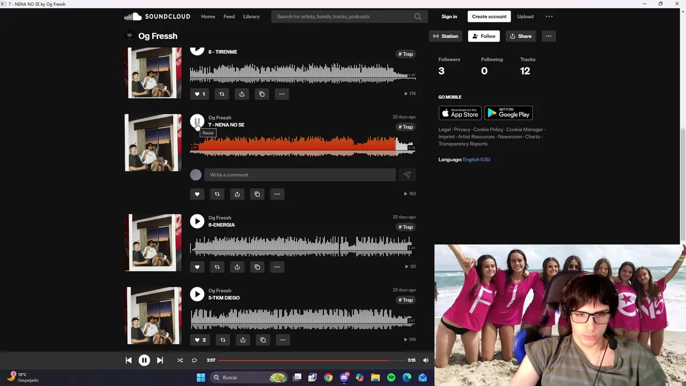Repost the track 7 - NENA NO SE
This screenshot has height=386, width=686.
tap(217, 194)
